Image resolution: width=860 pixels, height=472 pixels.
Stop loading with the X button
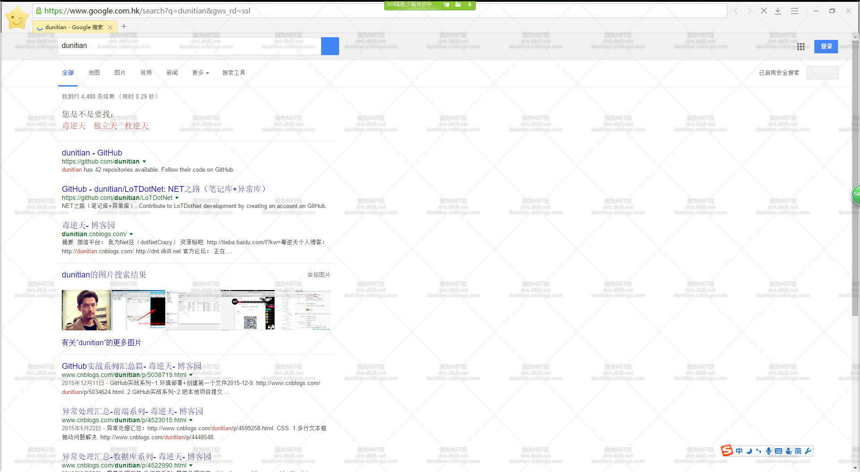tap(764, 11)
